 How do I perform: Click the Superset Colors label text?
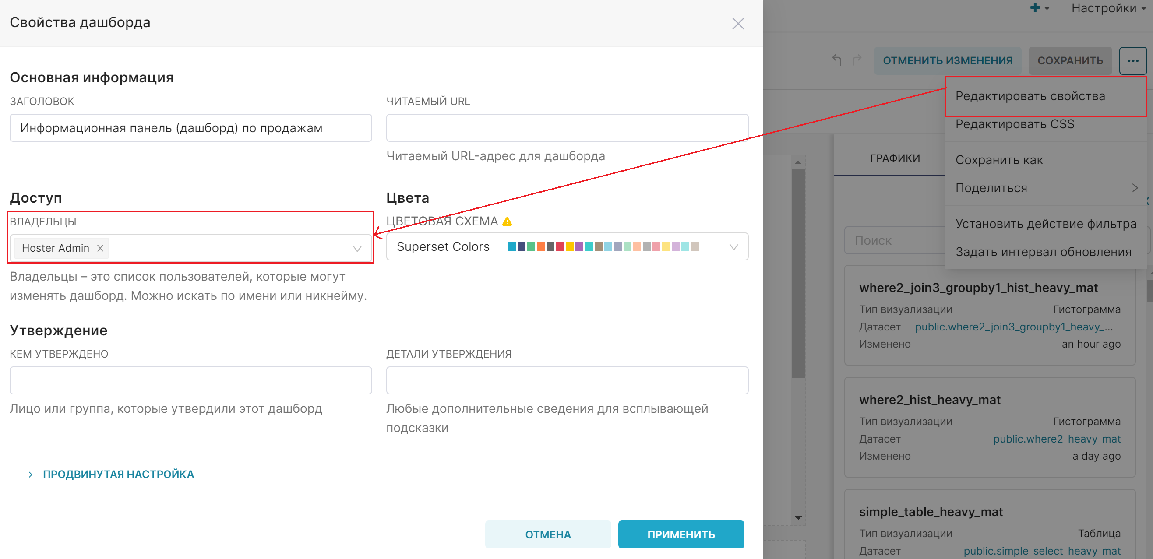(x=443, y=246)
